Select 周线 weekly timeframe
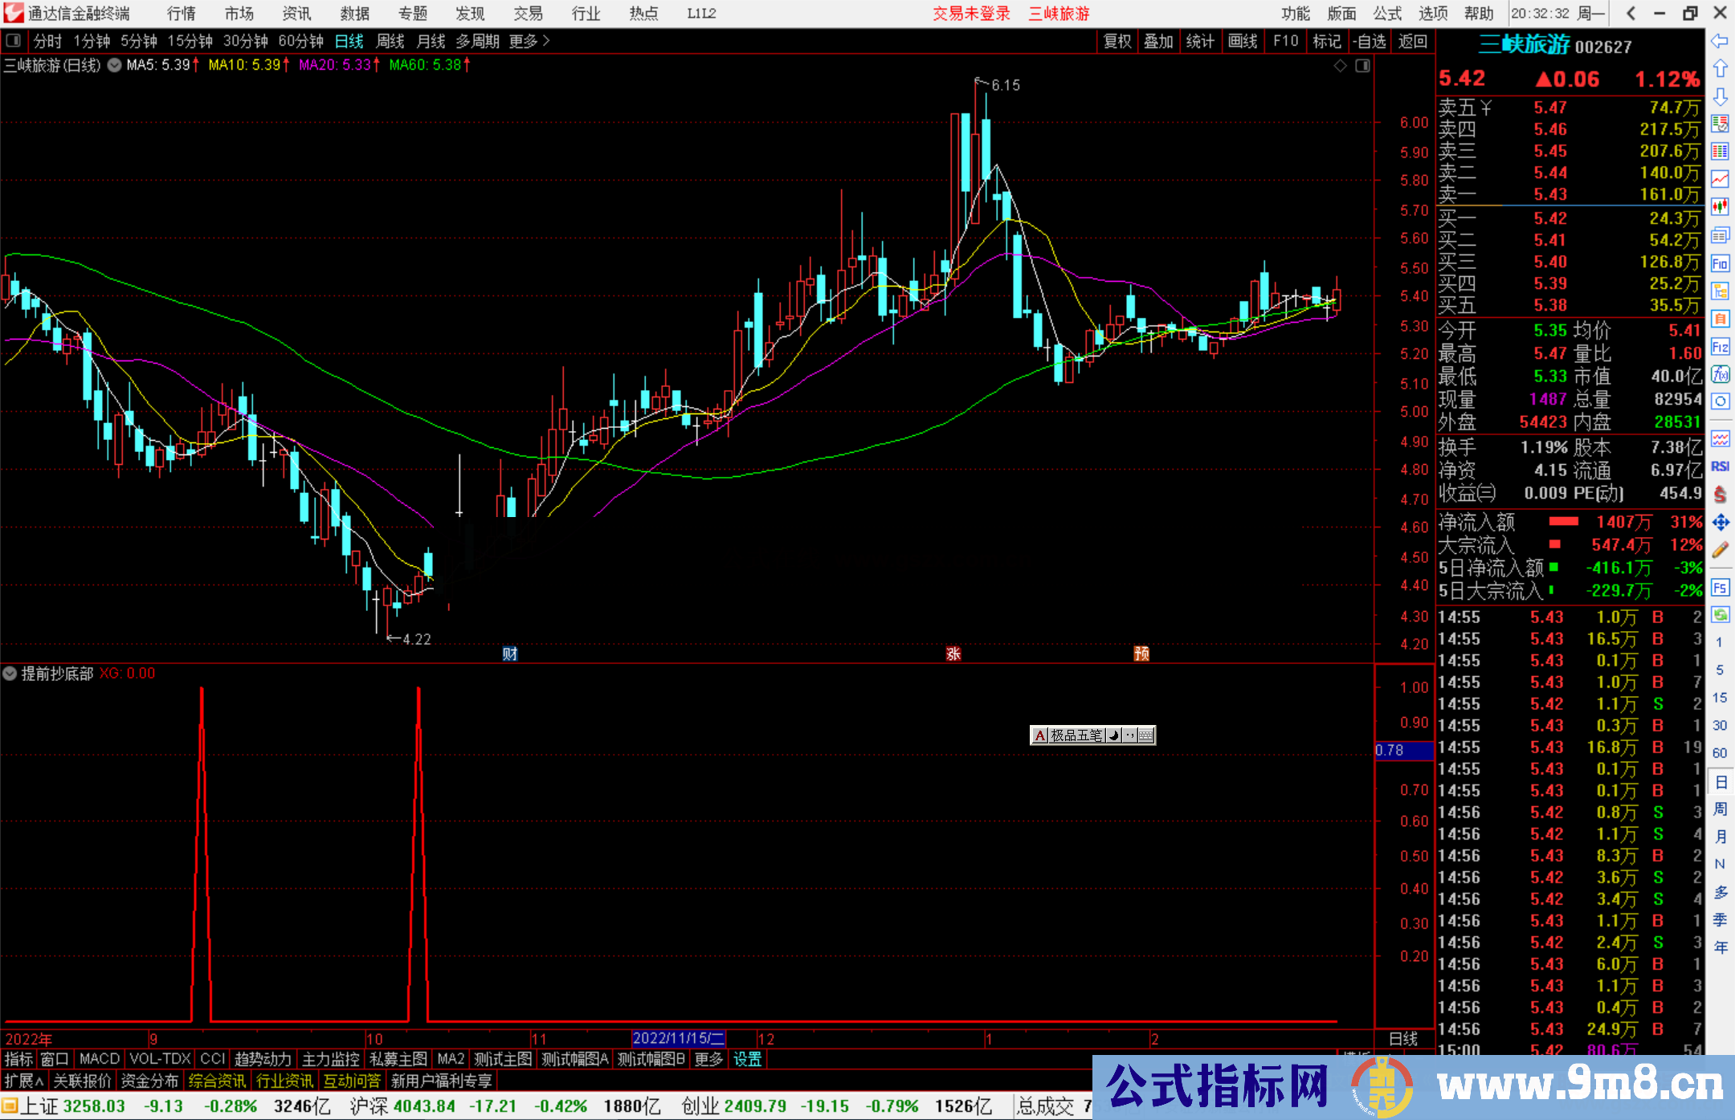The height and width of the screenshot is (1120, 1735). (x=390, y=41)
